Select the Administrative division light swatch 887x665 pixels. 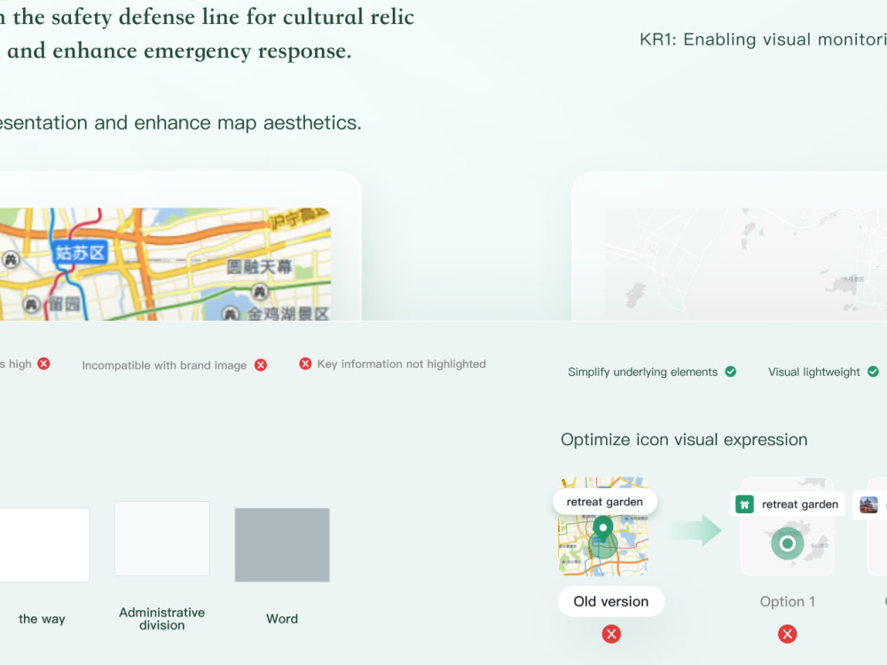pyautogui.click(x=161, y=538)
